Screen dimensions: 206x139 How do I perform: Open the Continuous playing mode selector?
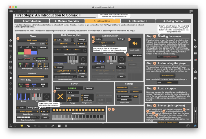tap(41, 58)
